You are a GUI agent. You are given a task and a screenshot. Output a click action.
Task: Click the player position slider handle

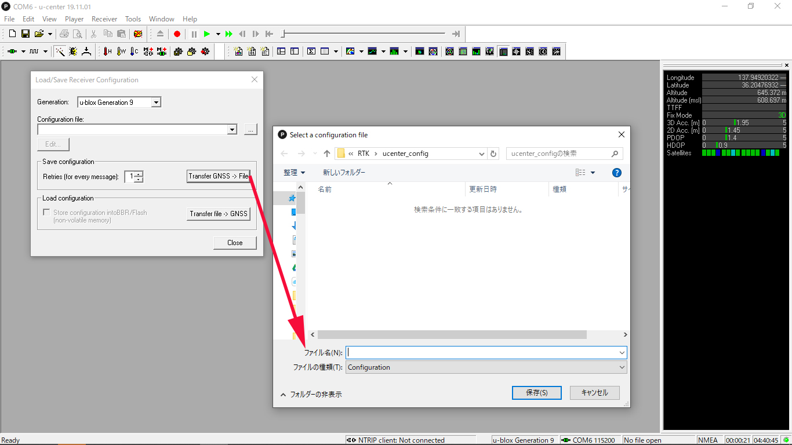pyautogui.click(x=283, y=34)
